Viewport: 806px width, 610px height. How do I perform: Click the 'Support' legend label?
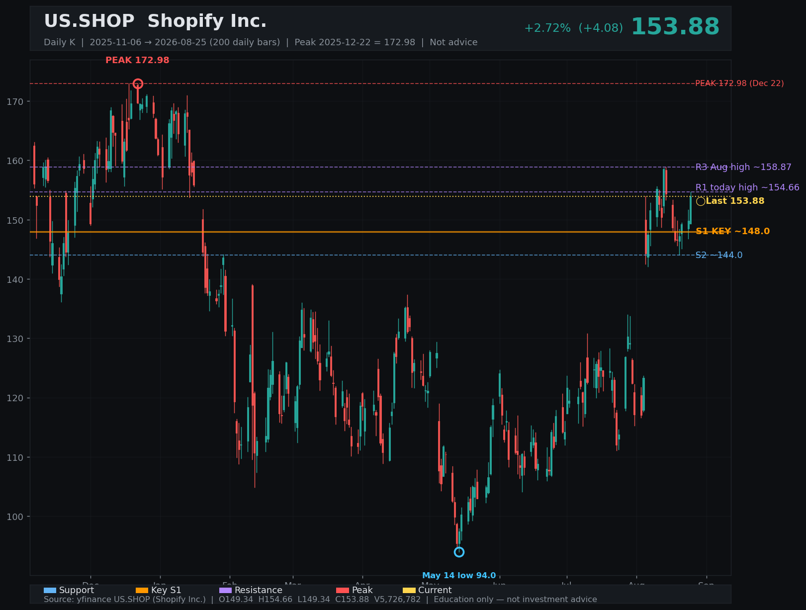pyautogui.click(x=77, y=590)
